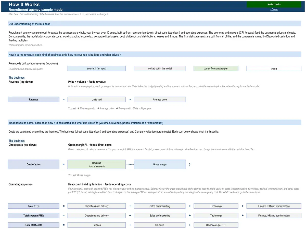Click the 'timing' legend box
306x229 pixels.
[274, 68]
